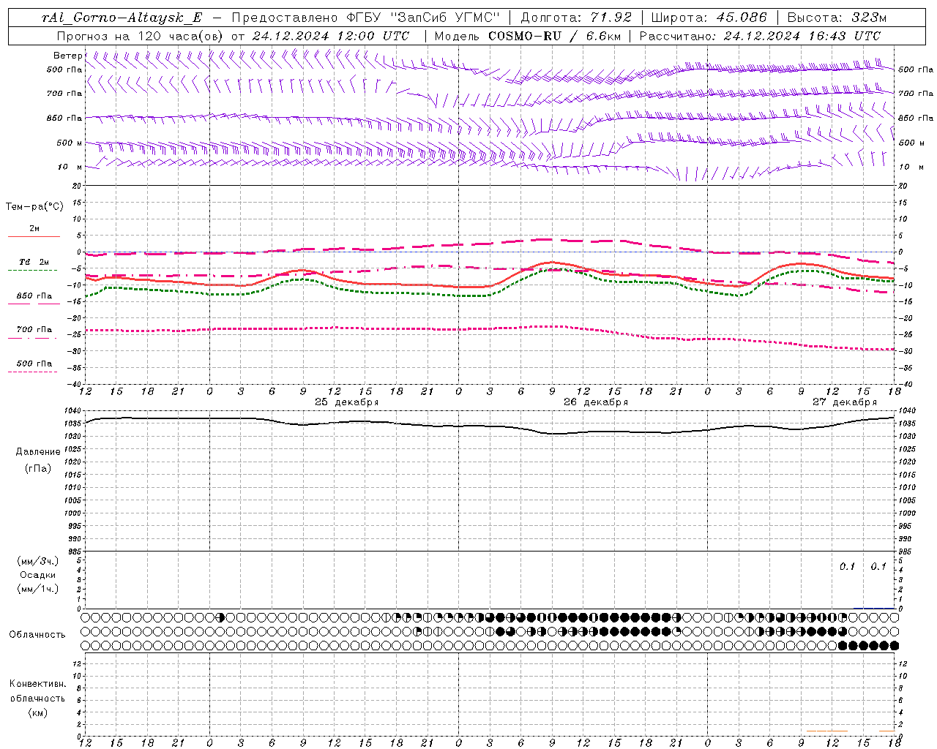Click the Облачность cloud cover label
This screenshot has height=749, width=937.
pos(37,635)
